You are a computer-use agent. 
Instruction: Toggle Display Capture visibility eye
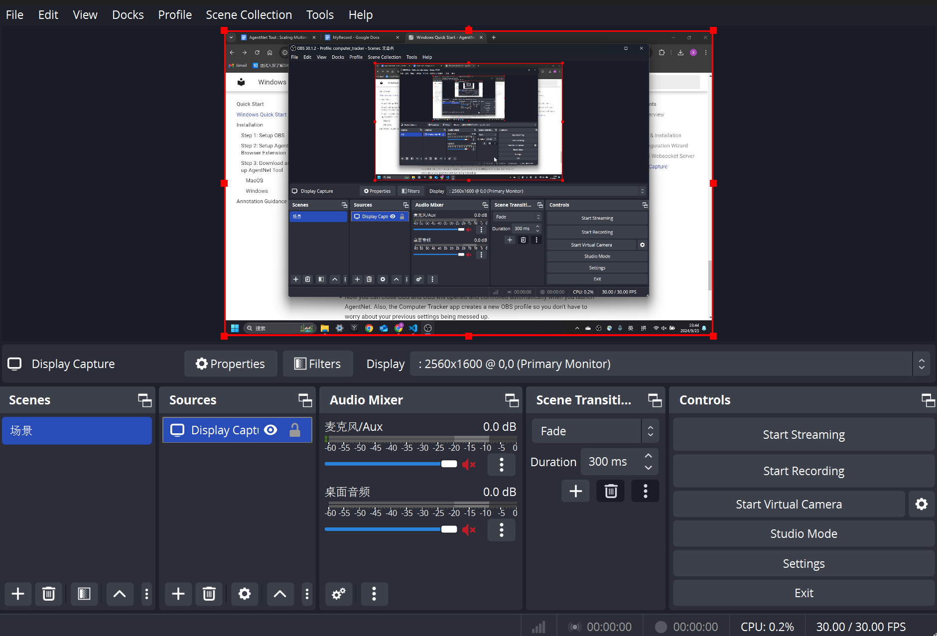tap(270, 430)
